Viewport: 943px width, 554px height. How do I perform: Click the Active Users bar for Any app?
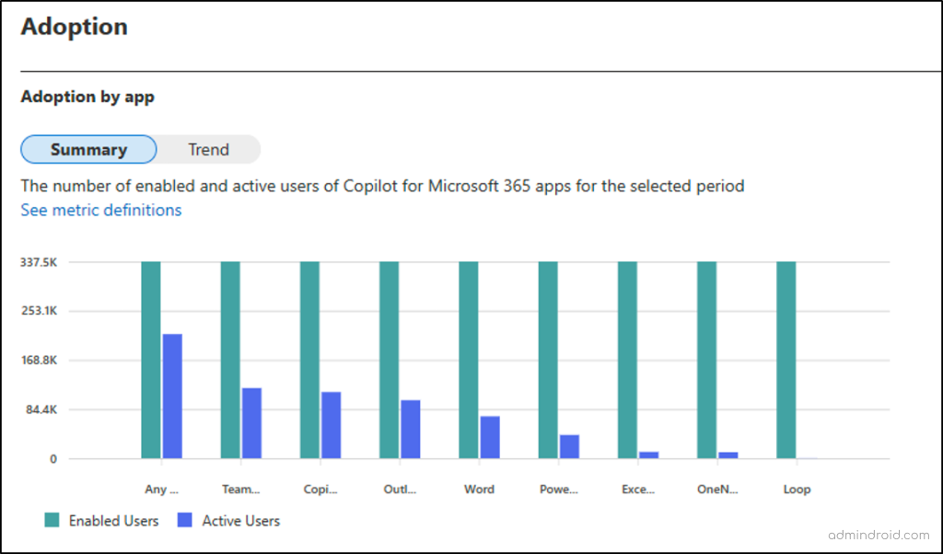172,396
